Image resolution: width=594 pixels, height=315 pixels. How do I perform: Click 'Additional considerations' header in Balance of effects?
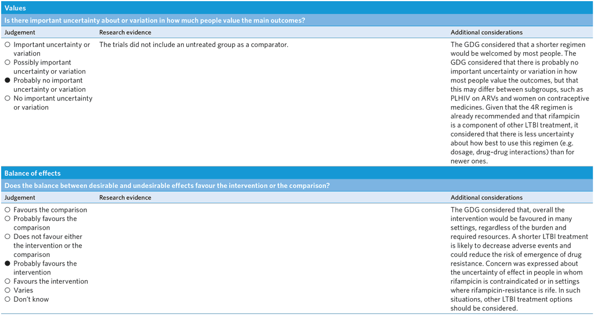486,198
